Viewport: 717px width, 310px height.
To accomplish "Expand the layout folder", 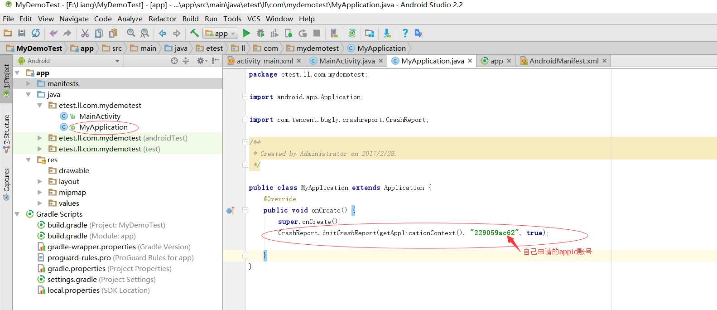I will tap(40, 182).
